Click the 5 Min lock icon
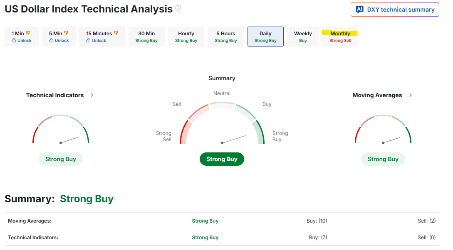Image resolution: width=453 pixels, height=250 pixels. (51, 41)
